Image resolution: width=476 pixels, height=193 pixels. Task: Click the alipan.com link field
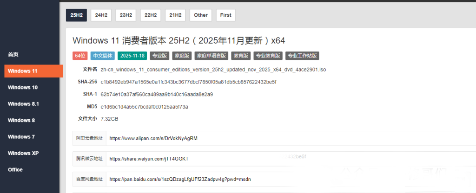(291, 138)
